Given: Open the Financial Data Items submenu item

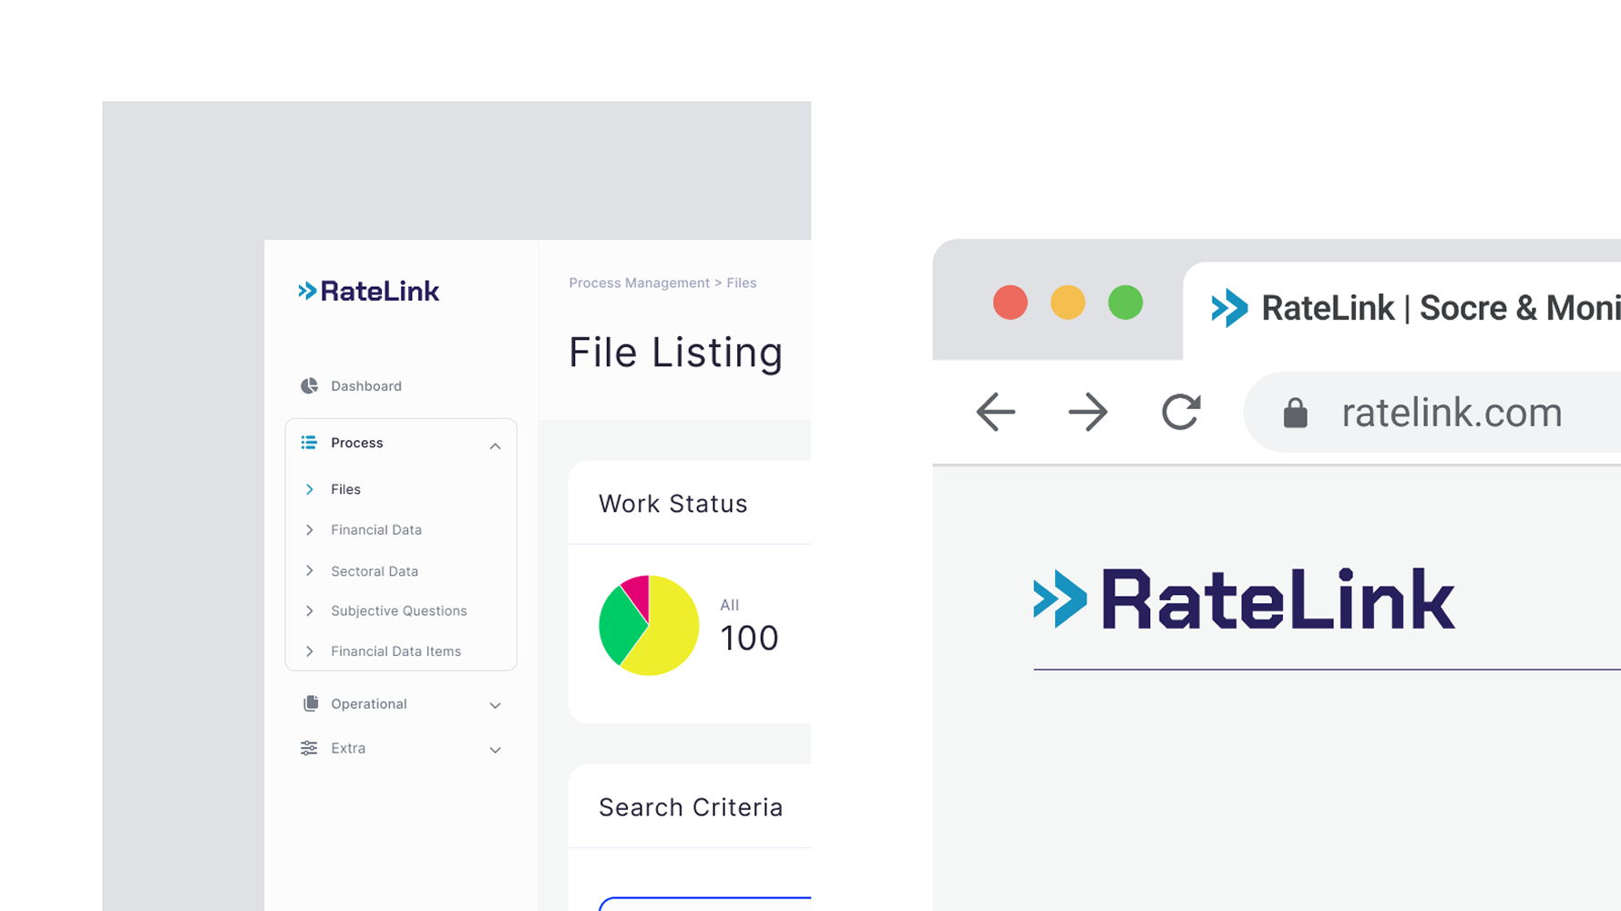Looking at the screenshot, I should tap(396, 651).
